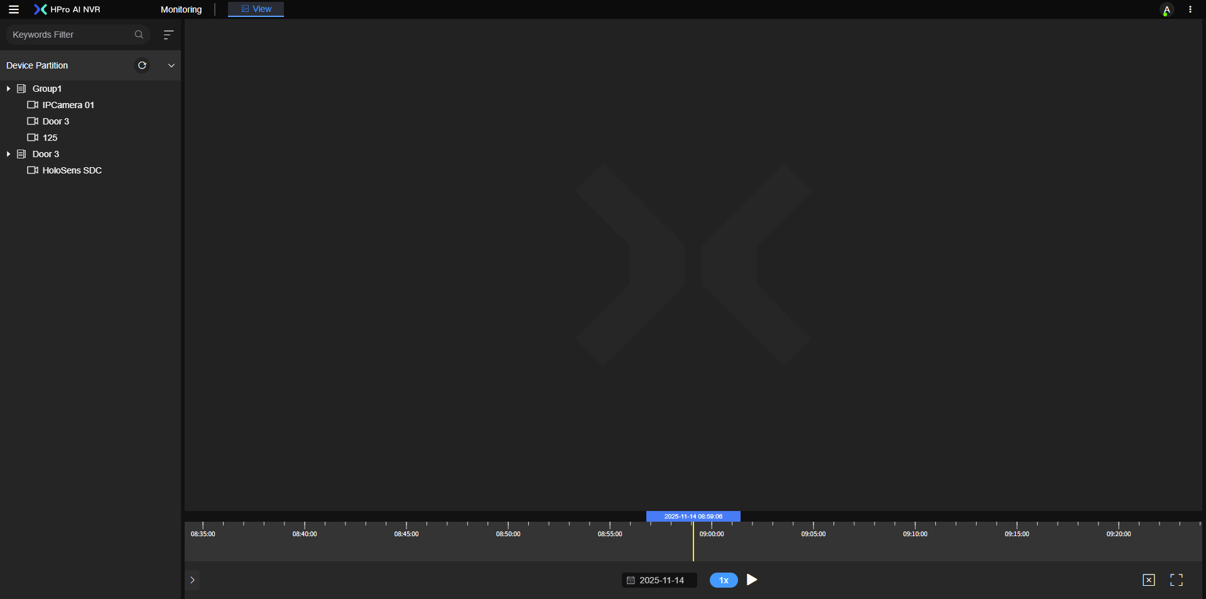Open the hamburger main menu
Image resolution: width=1206 pixels, height=599 pixels.
pos(13,9)
